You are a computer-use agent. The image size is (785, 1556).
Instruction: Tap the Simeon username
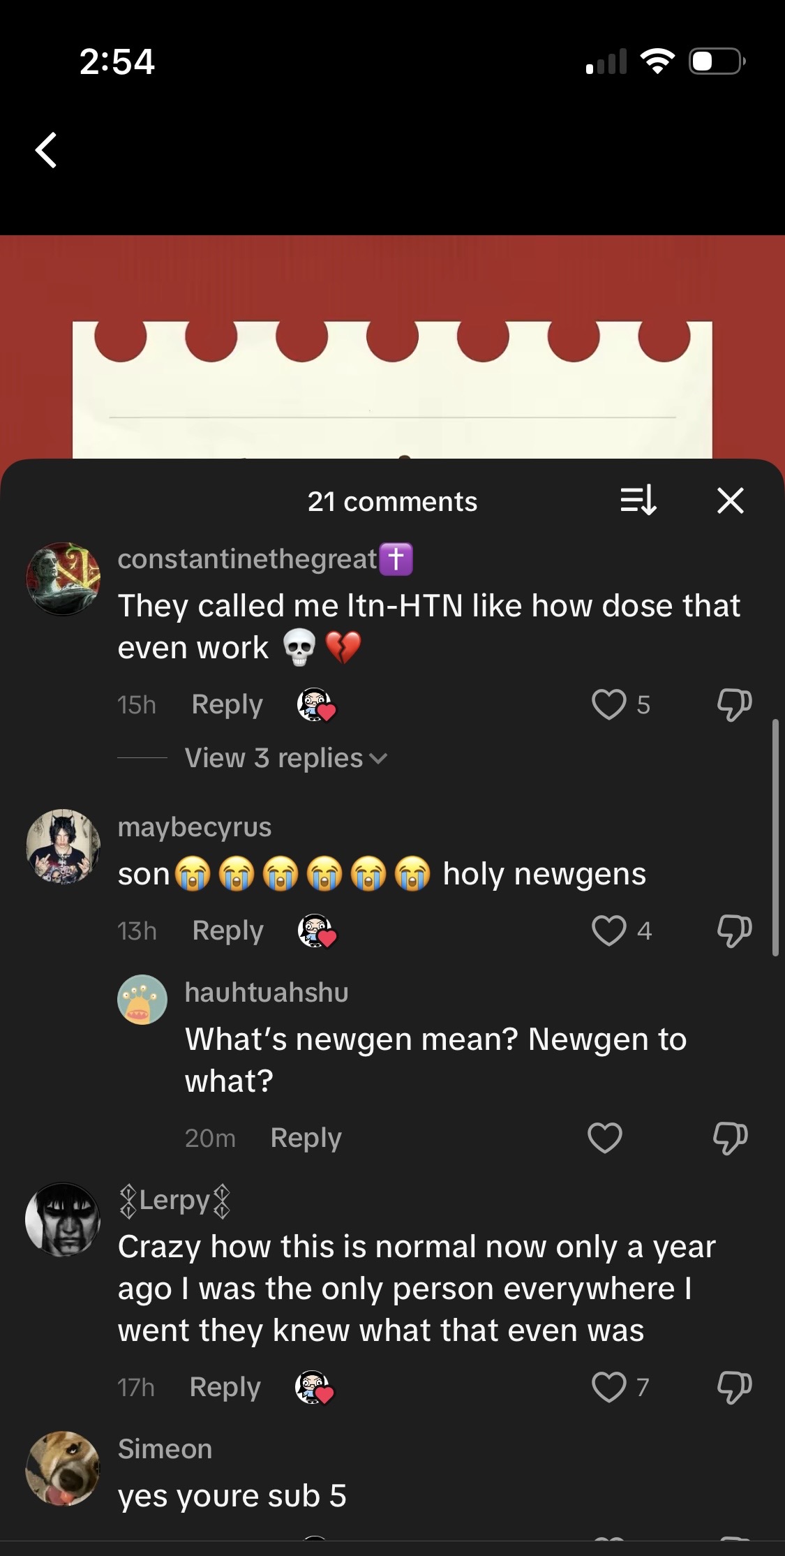pos(165,1449)
